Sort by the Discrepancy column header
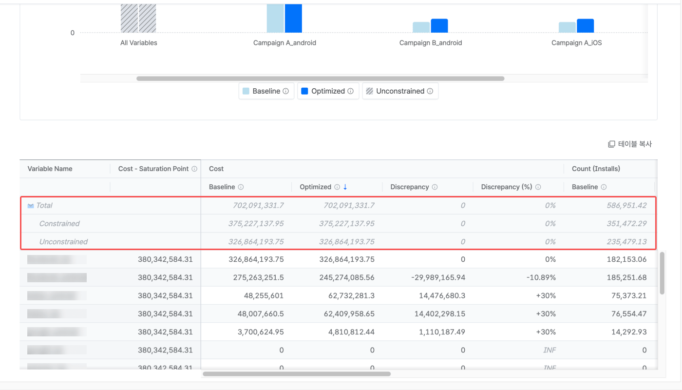Screen dimensions: 682x390 coord(410,187)
